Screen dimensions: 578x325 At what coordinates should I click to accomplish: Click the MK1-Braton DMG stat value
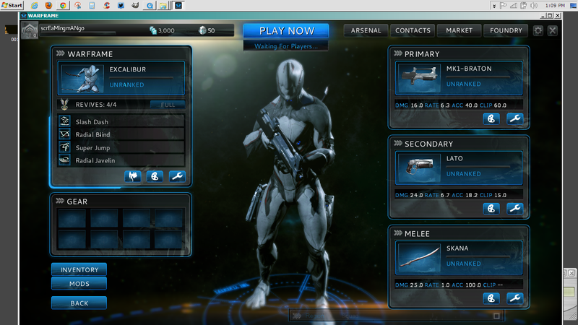click(417, 105)
